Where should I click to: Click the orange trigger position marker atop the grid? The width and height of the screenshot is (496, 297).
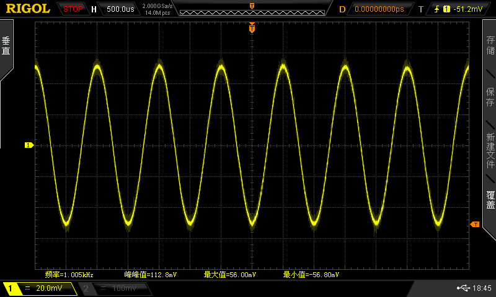coord(252,28)
